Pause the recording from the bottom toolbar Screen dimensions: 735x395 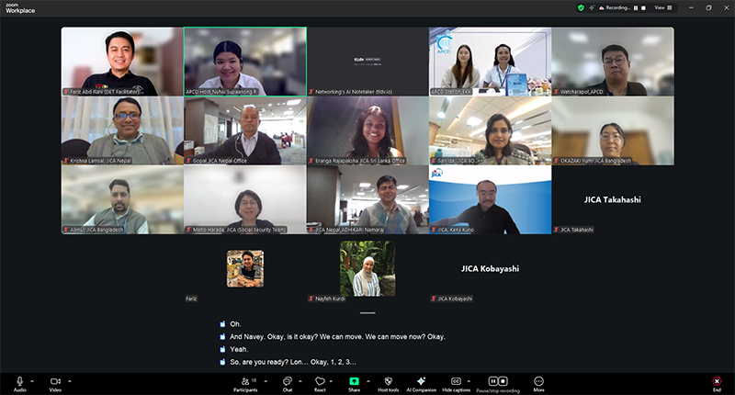point(492,380)
